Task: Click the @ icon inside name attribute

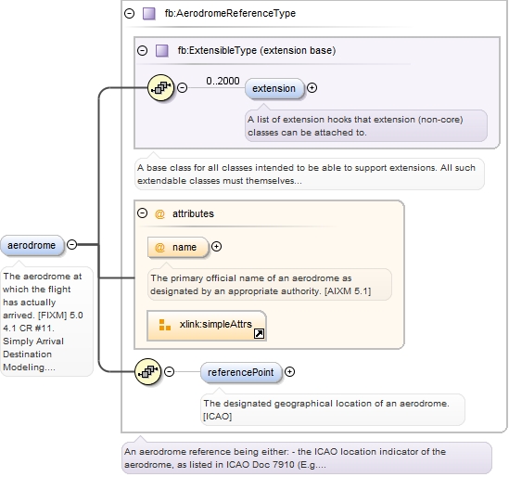Action: (x=159, y=247)
